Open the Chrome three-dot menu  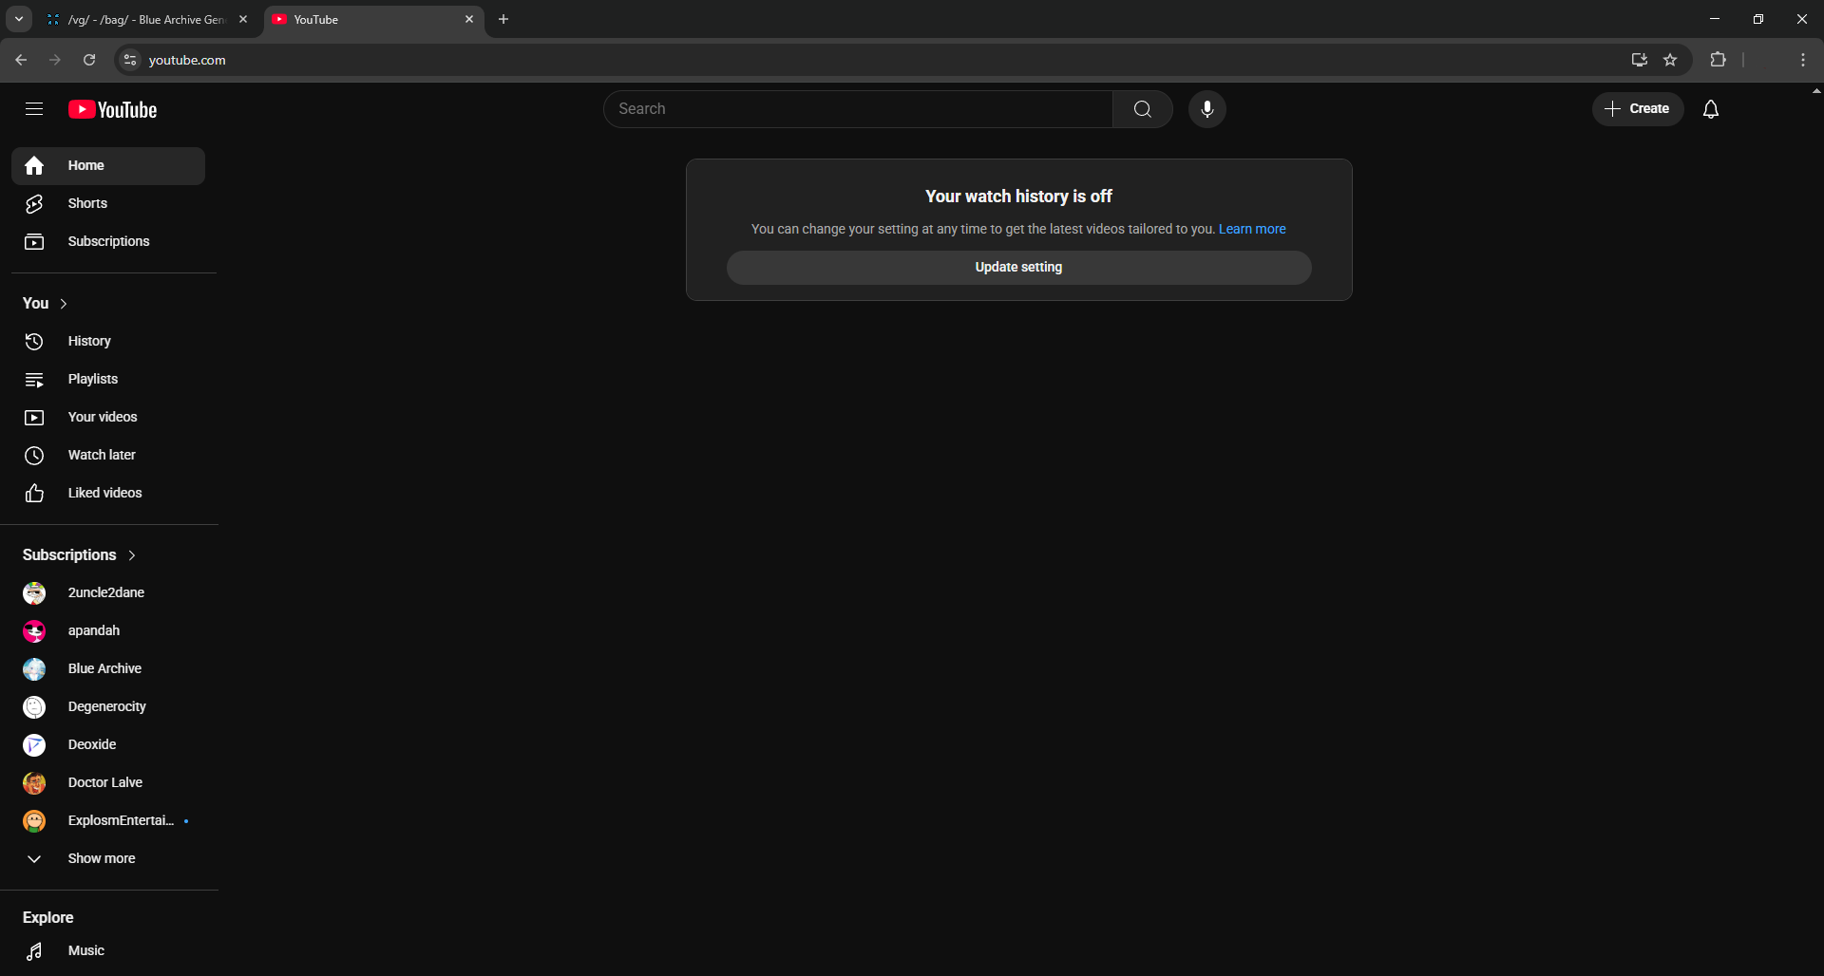click(1803, 60)
